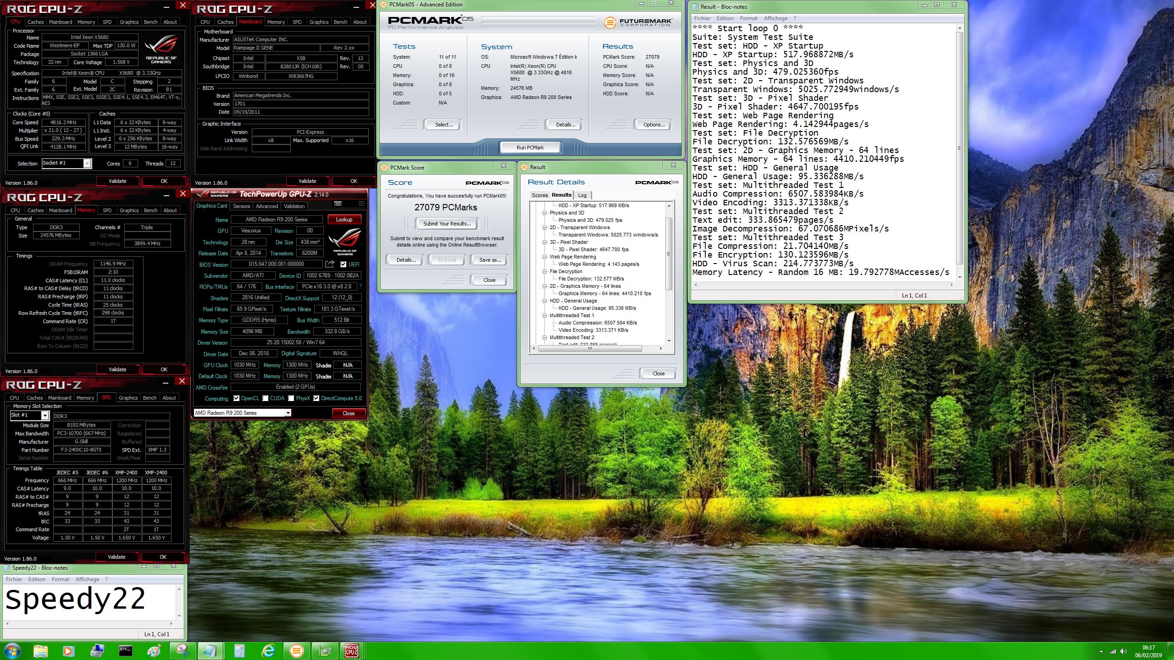Click Save as... in PCMark Score window
This screenshot has width=1174, height=660.
pyautogui.click(x=490, y=260)
